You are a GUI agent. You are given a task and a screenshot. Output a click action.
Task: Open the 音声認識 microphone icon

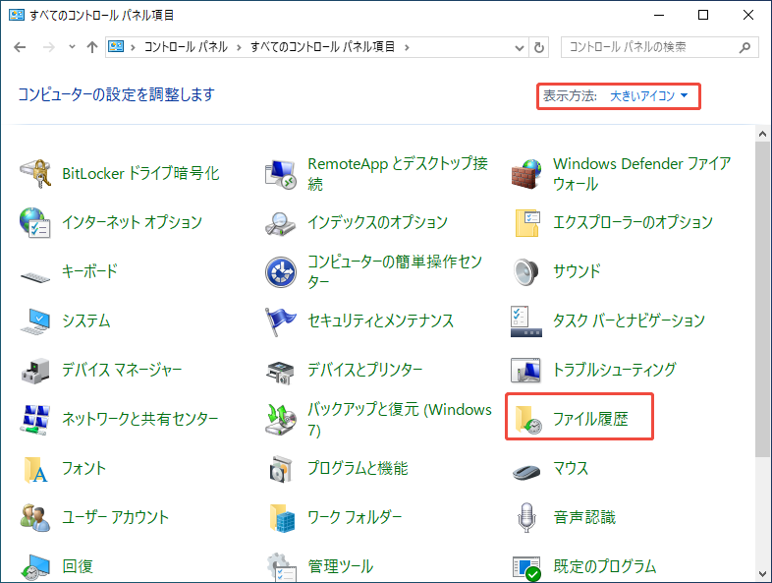click(526, 517)
